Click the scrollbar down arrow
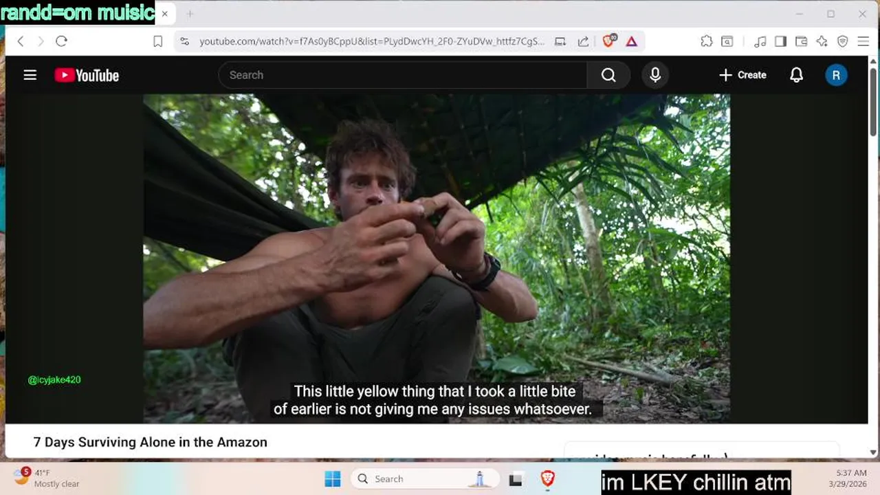 [x=874, y=452]
